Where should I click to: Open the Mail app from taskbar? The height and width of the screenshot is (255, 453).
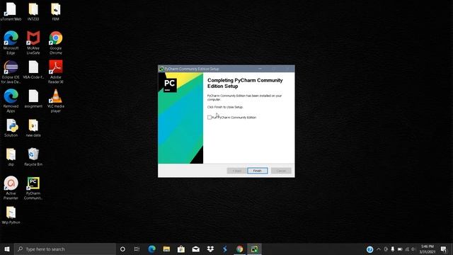(x=196, y=249)
